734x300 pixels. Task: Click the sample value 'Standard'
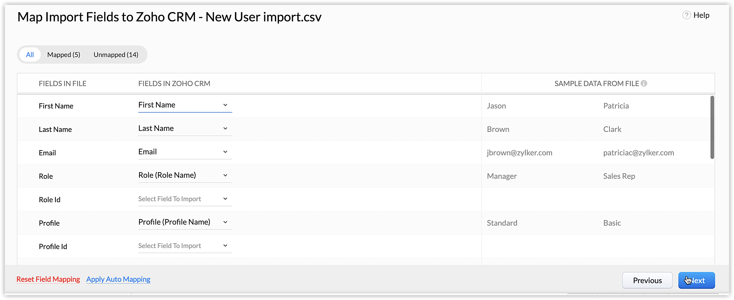(x=502, y=223)
